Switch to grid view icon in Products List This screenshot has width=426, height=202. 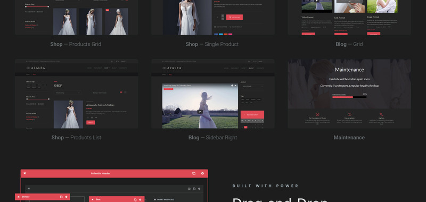click(125, 92)
